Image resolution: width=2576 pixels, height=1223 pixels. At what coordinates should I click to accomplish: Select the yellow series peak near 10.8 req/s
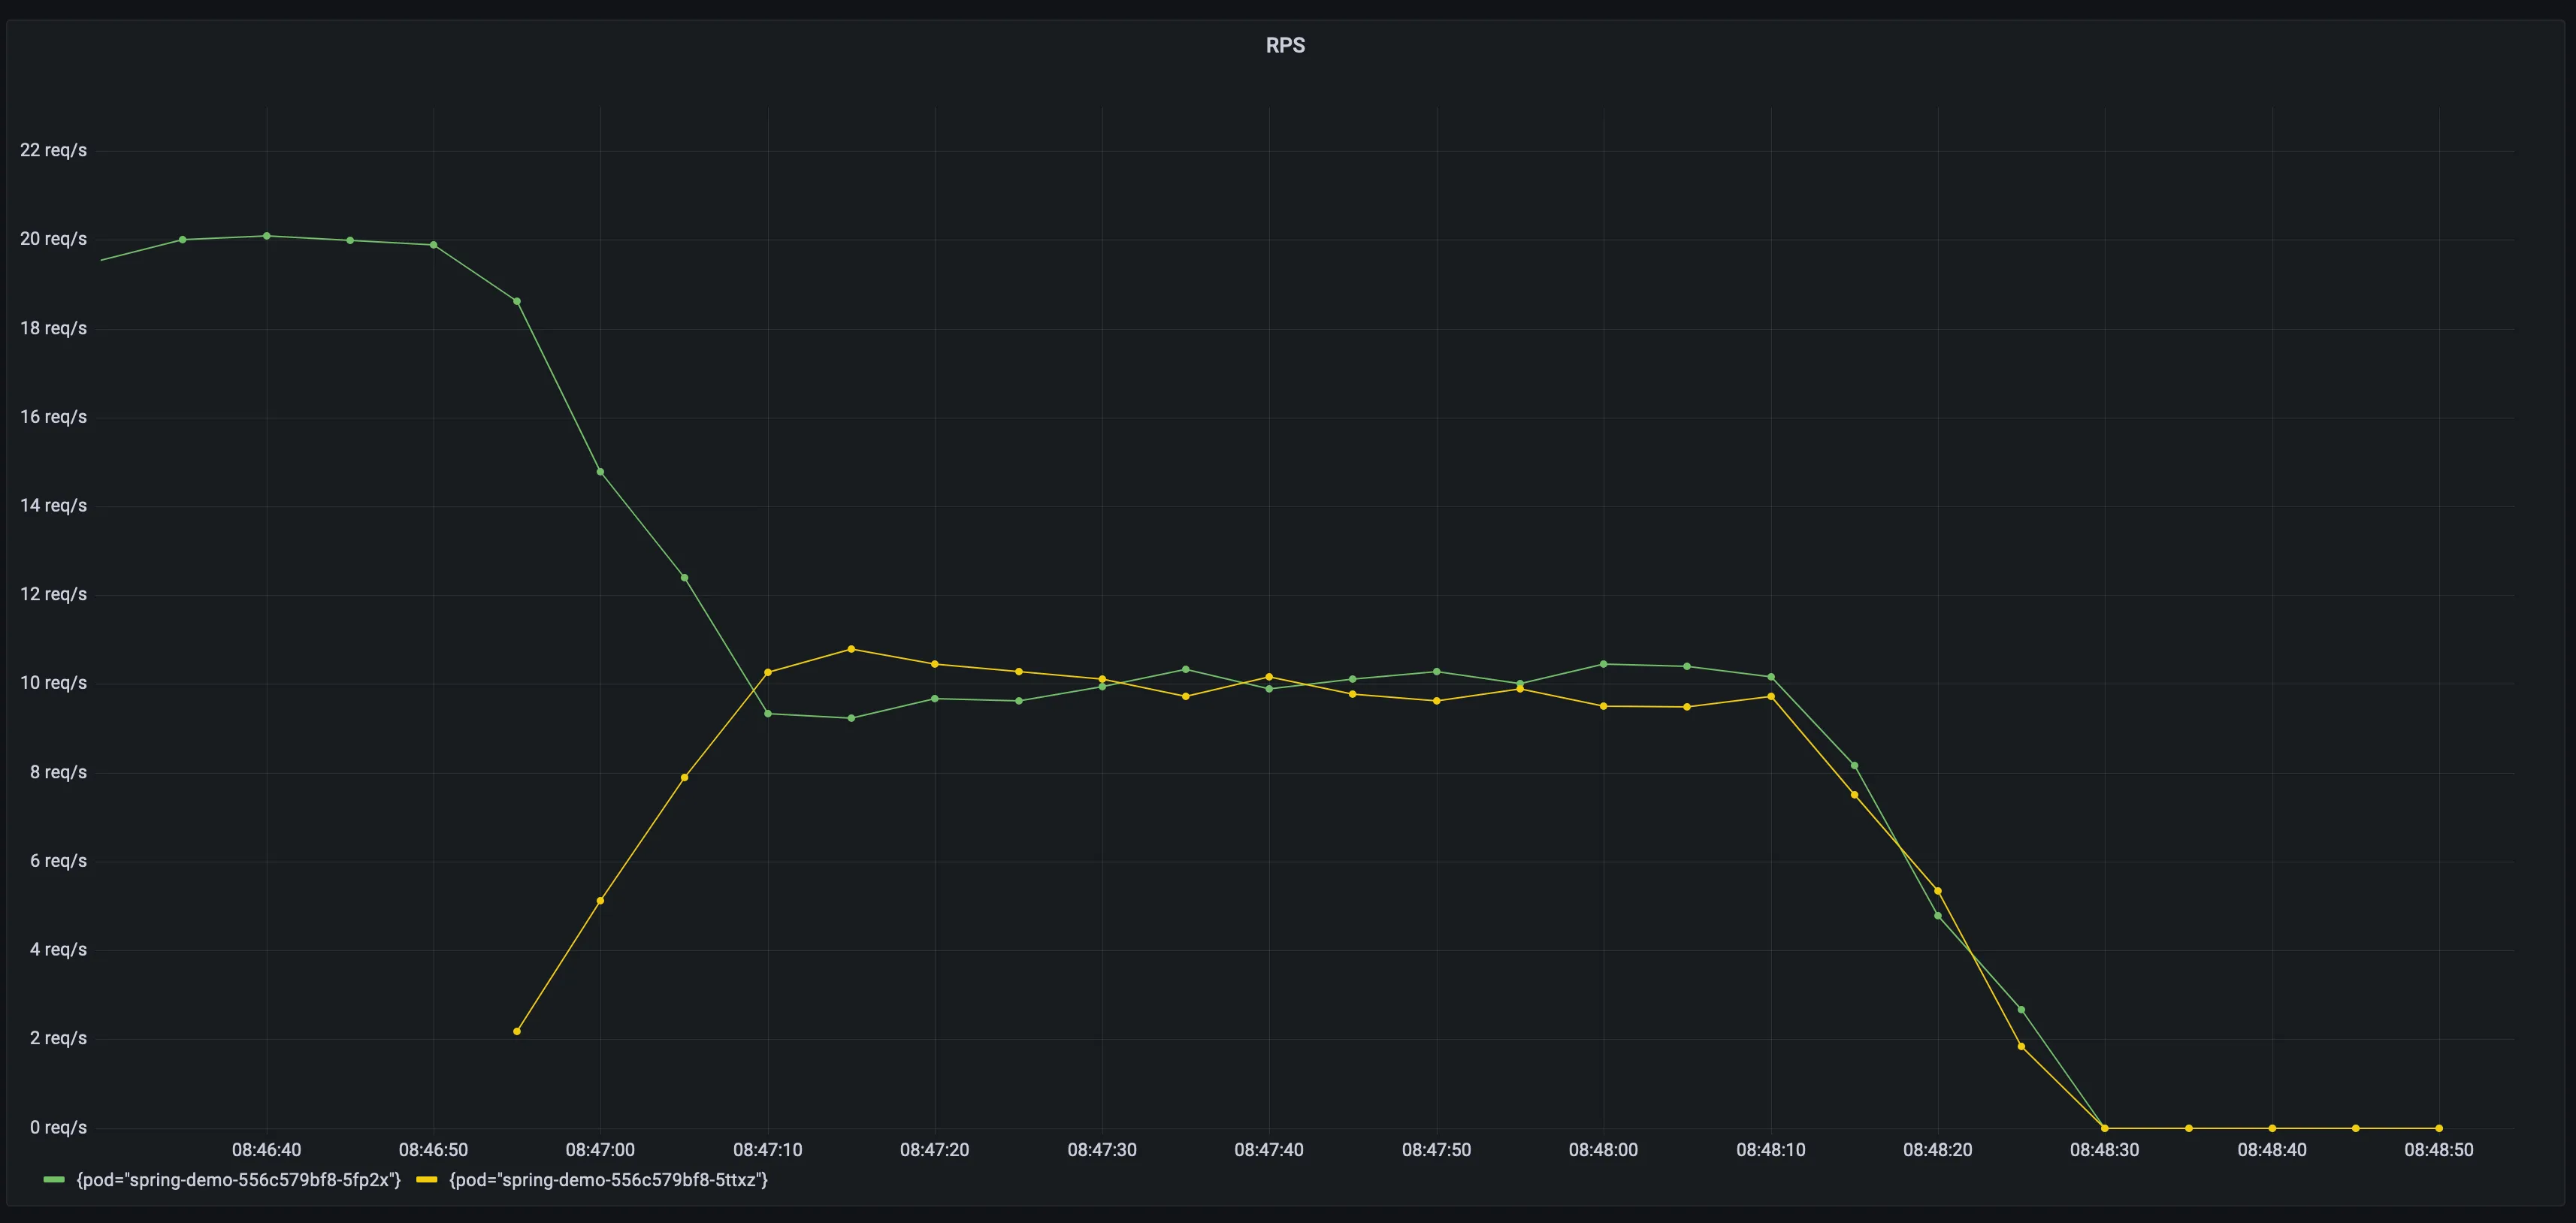click(x=851, y=649)
